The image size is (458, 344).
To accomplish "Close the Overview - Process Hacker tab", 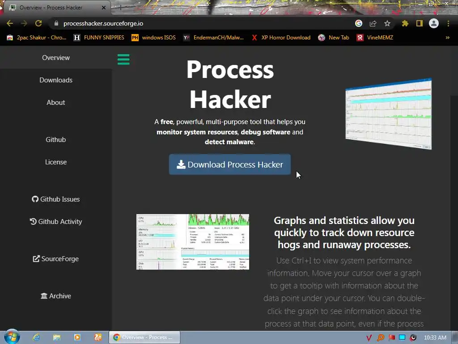I will (x=104, y=8).
